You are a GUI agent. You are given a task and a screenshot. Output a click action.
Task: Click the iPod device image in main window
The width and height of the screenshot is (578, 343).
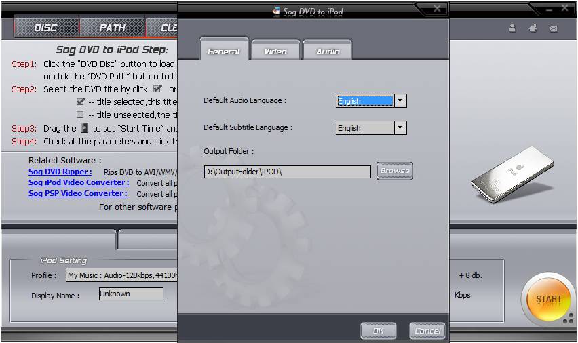coord(512,174)
